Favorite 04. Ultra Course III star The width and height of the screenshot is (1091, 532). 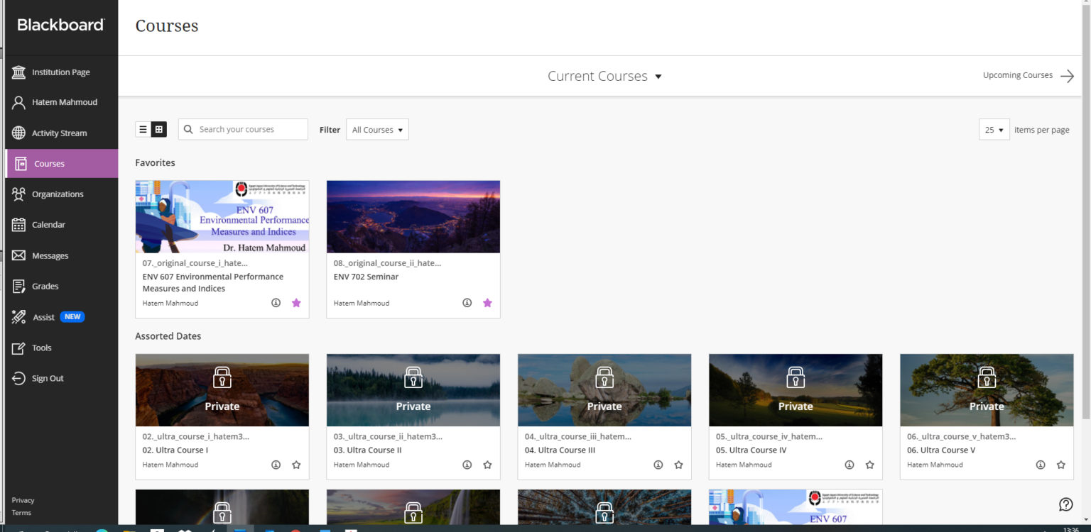678,465
